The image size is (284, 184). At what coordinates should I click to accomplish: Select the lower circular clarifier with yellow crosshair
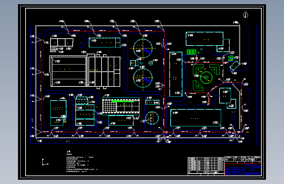[x=143, y=78]
